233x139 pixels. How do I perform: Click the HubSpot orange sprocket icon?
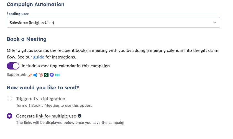coord(41,75)
